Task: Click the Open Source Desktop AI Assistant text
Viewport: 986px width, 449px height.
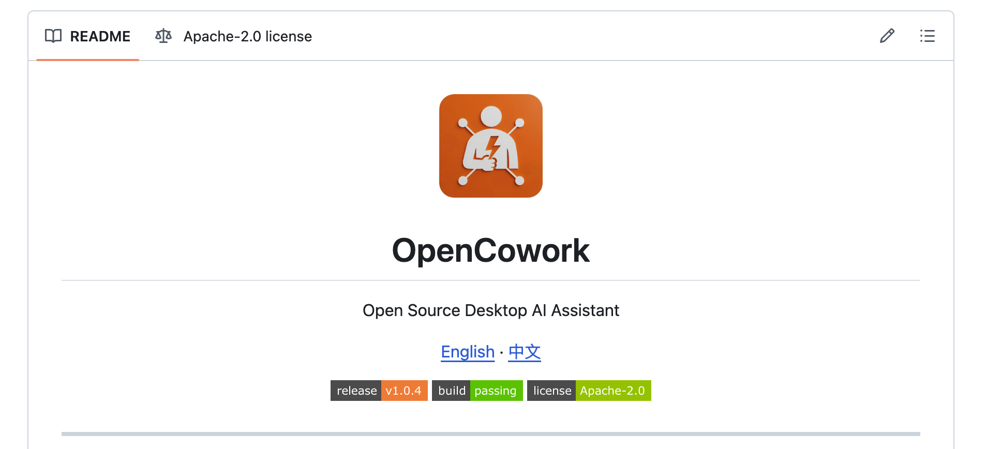Action: coord(490,310)
